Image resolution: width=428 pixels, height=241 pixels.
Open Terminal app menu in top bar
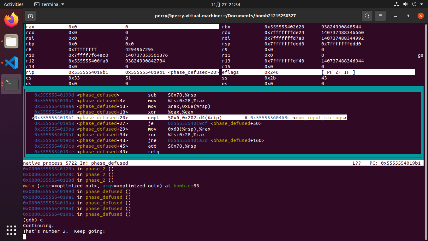coord(49,4)
